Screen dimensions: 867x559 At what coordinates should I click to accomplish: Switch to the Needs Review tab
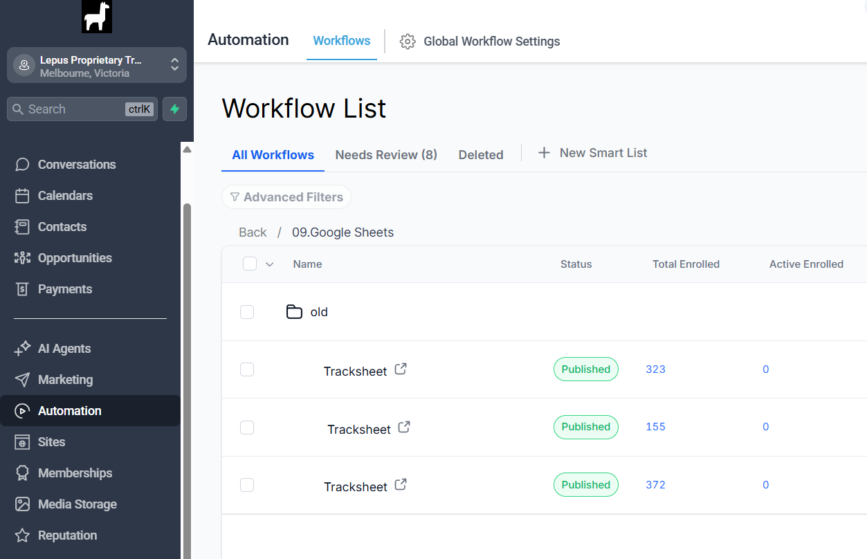click(385, 154)
